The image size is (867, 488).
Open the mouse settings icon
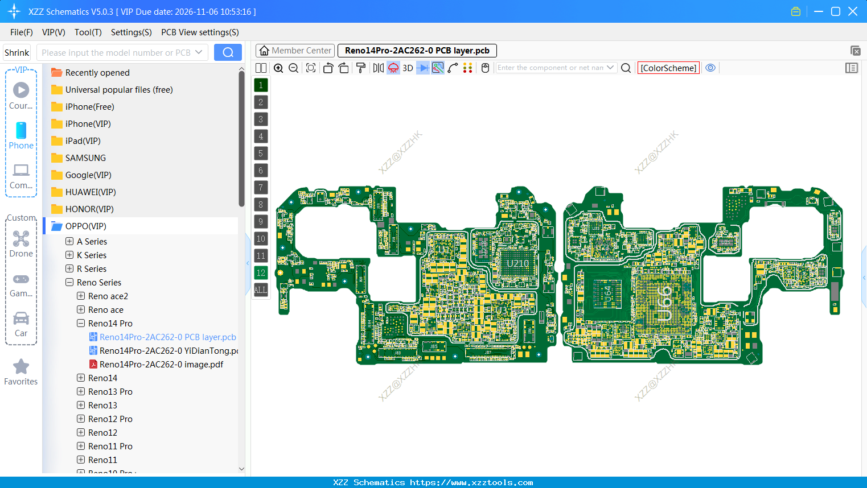click(484, 68)
